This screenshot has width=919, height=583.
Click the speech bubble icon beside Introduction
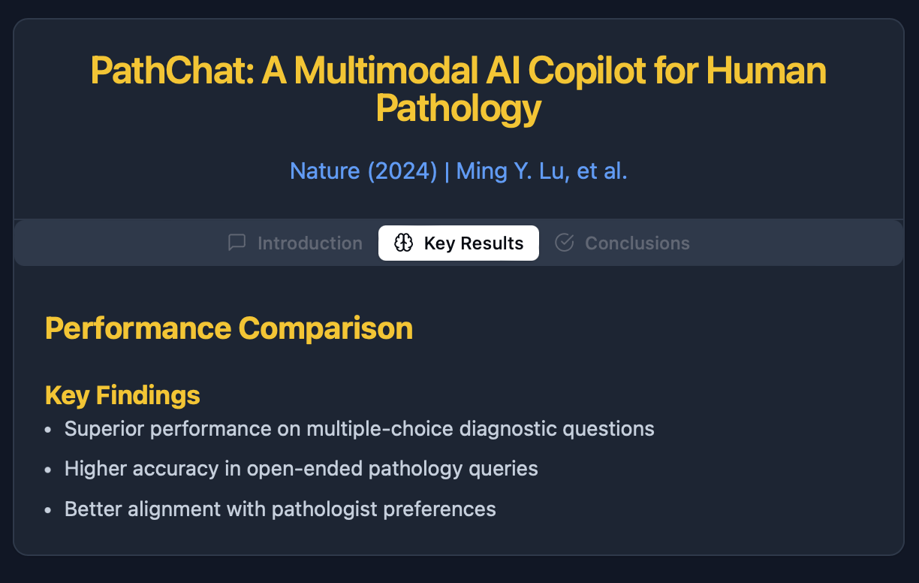click(x=237, y=243)
